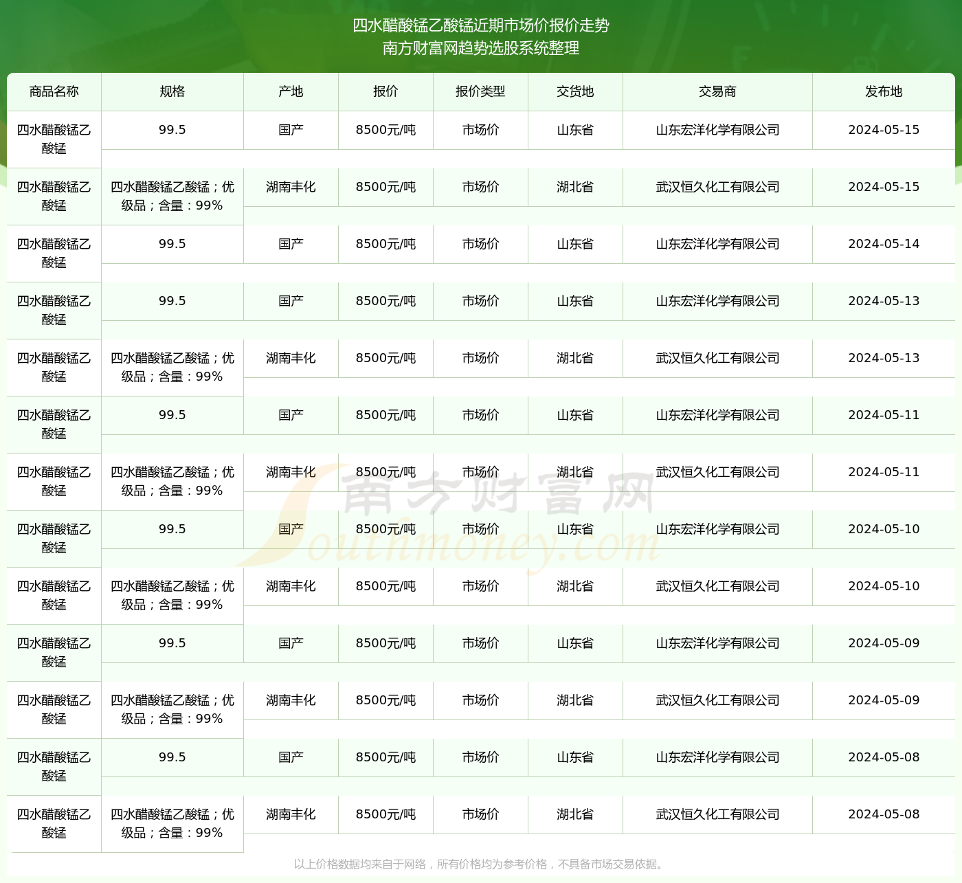Viewport: 962px width, 883px height.
Task: Click the subtitle 南方财富网趋势选股系统整理
Action: point(481,48)
